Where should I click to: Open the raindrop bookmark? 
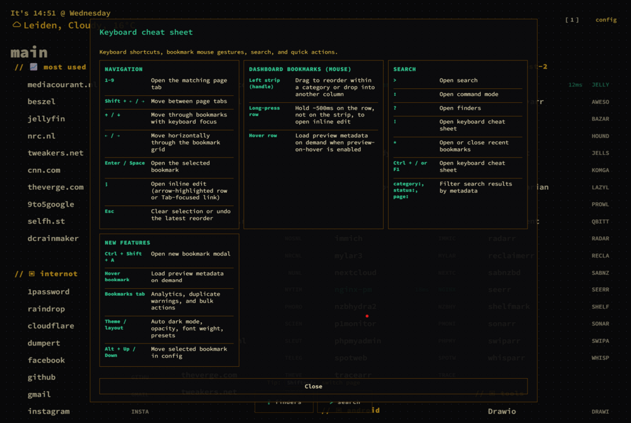click(x=46, y=309)
